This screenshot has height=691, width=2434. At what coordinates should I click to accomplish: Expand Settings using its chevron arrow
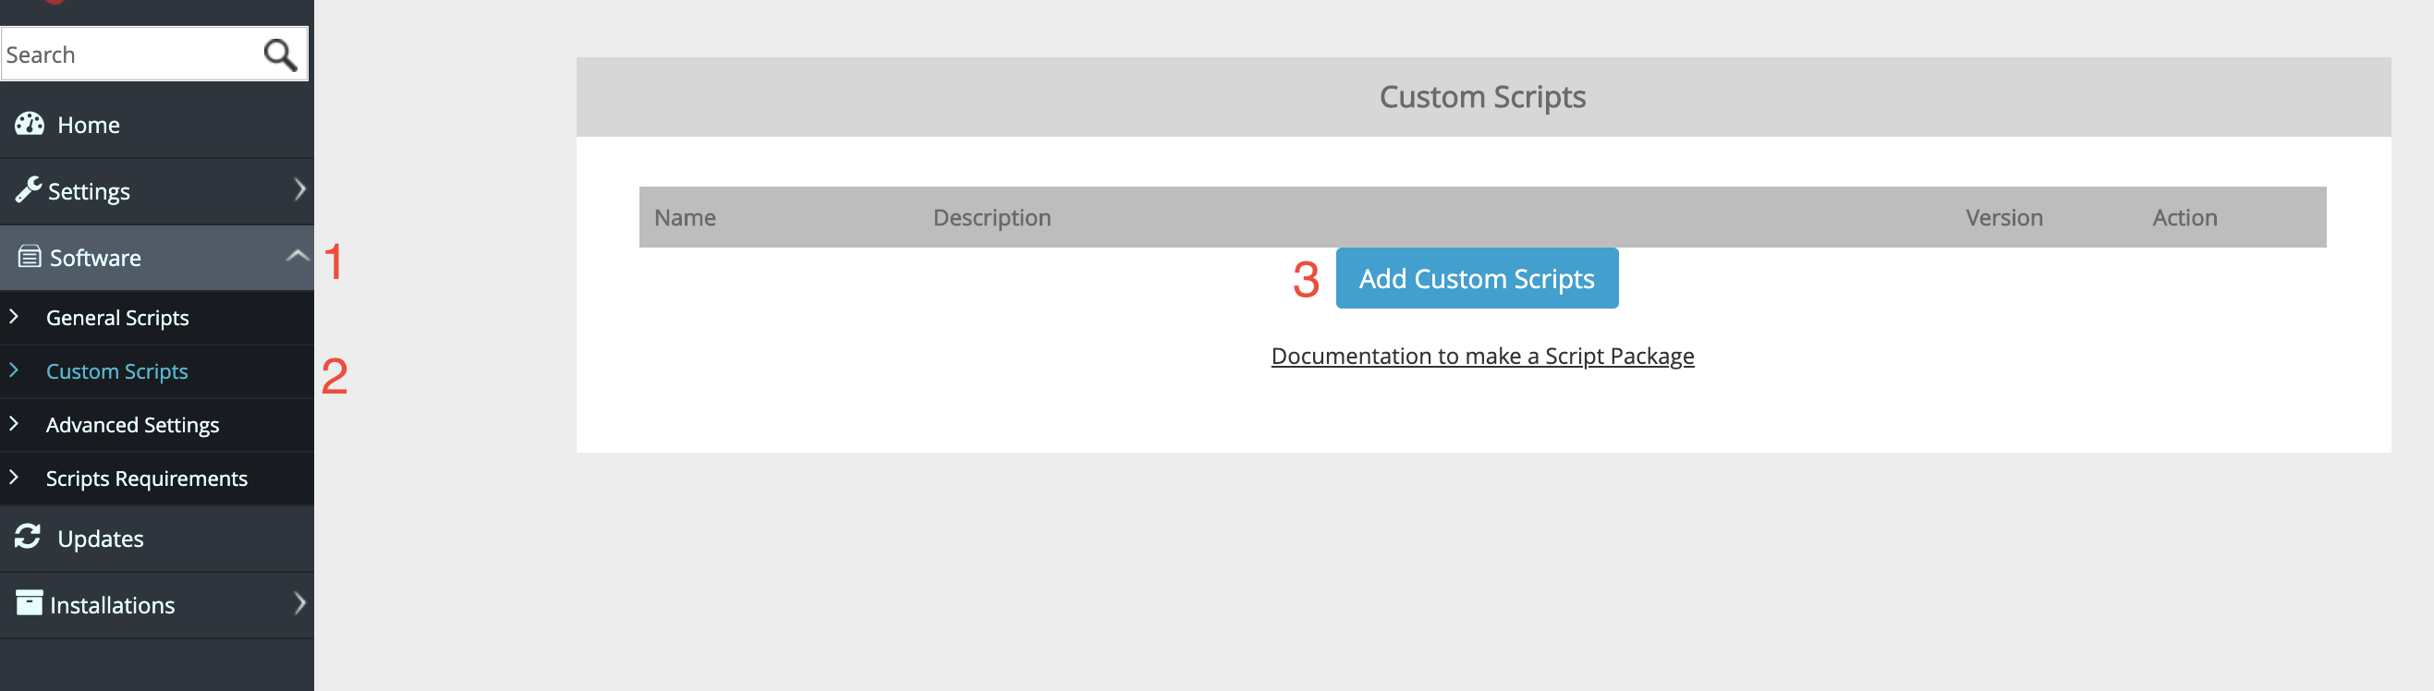click(x=298, y=189)
